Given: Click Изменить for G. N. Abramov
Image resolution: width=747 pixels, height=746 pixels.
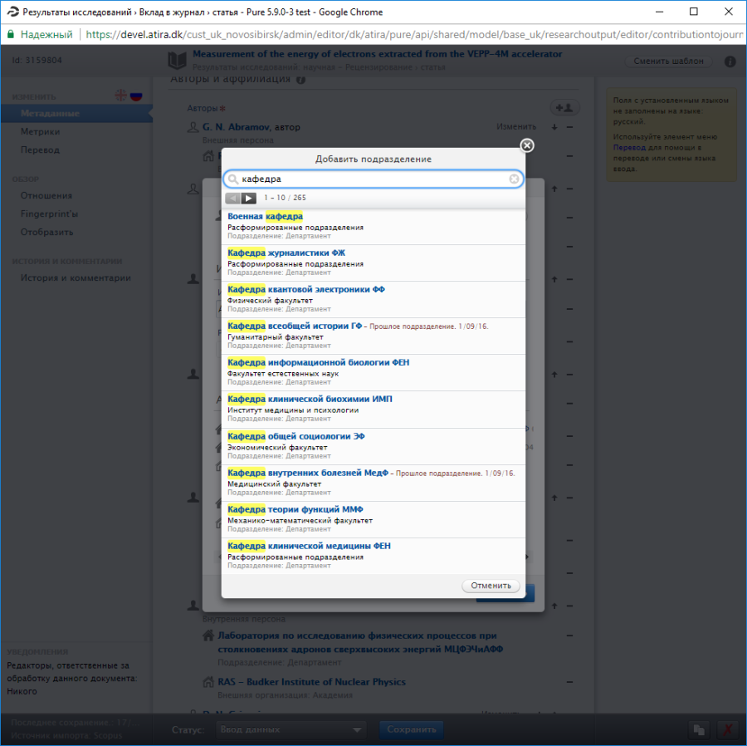Looking at the screenshot, I should tap(516, 127).
